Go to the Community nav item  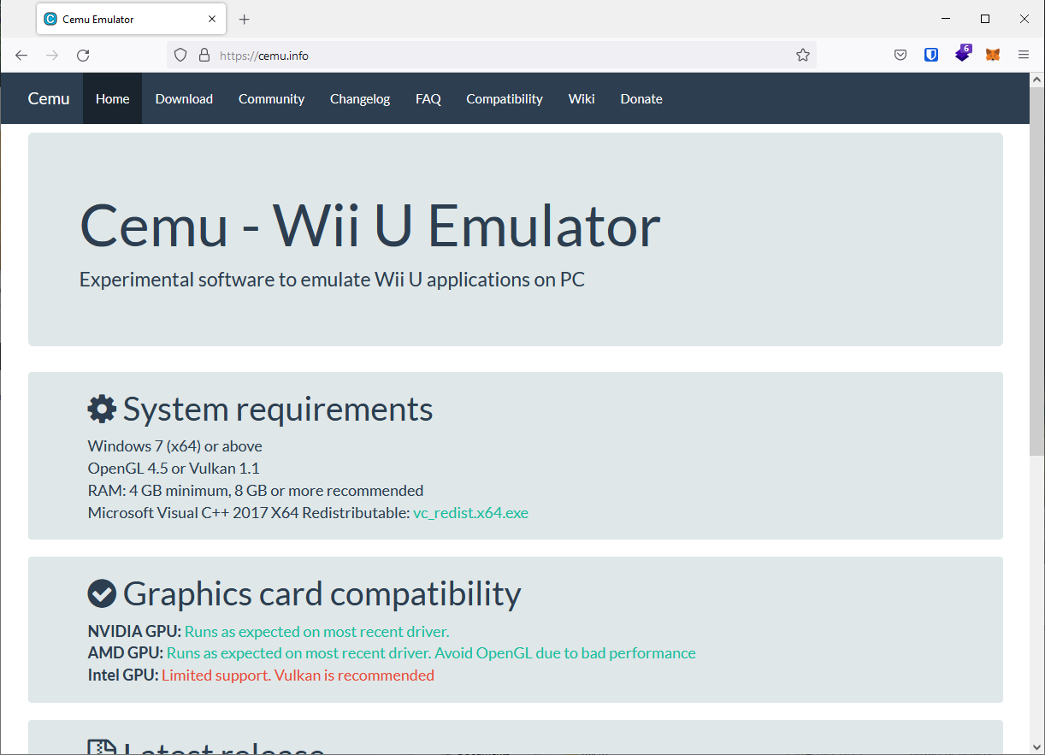[271, 99]
